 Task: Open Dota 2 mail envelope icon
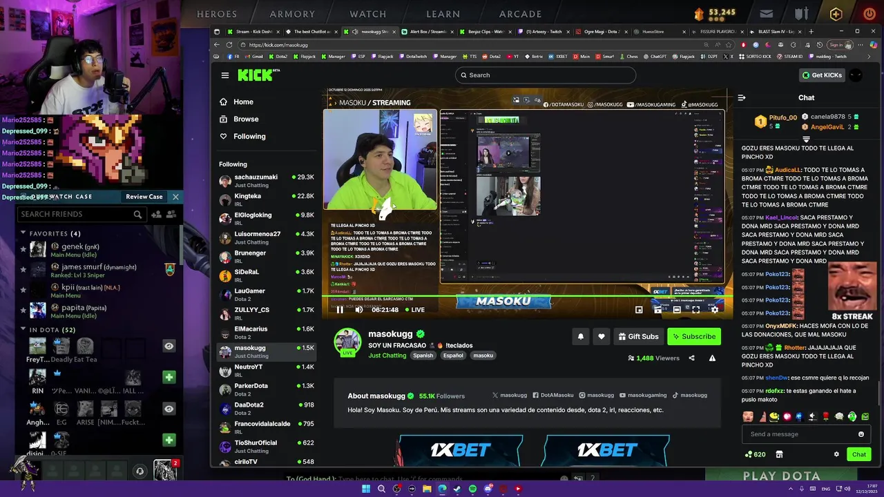pyautogui.click(x=767, y=13)
